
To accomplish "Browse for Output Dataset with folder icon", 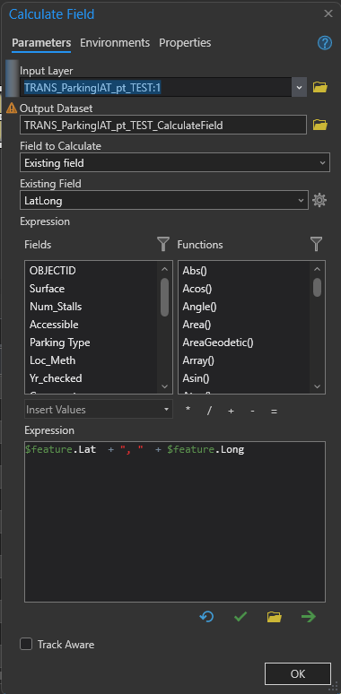I will [x=319, y=125].
